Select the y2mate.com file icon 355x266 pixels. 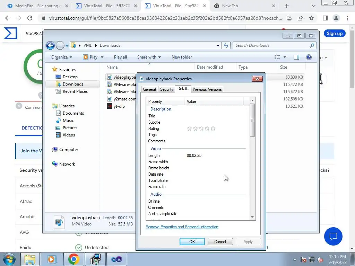pyautogui.click(x=110, y=99)
